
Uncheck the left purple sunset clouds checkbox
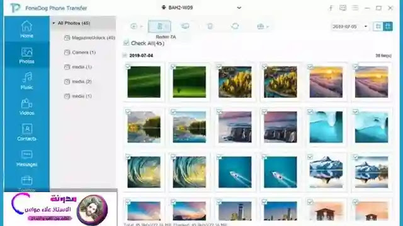click(x=310, y=67)
